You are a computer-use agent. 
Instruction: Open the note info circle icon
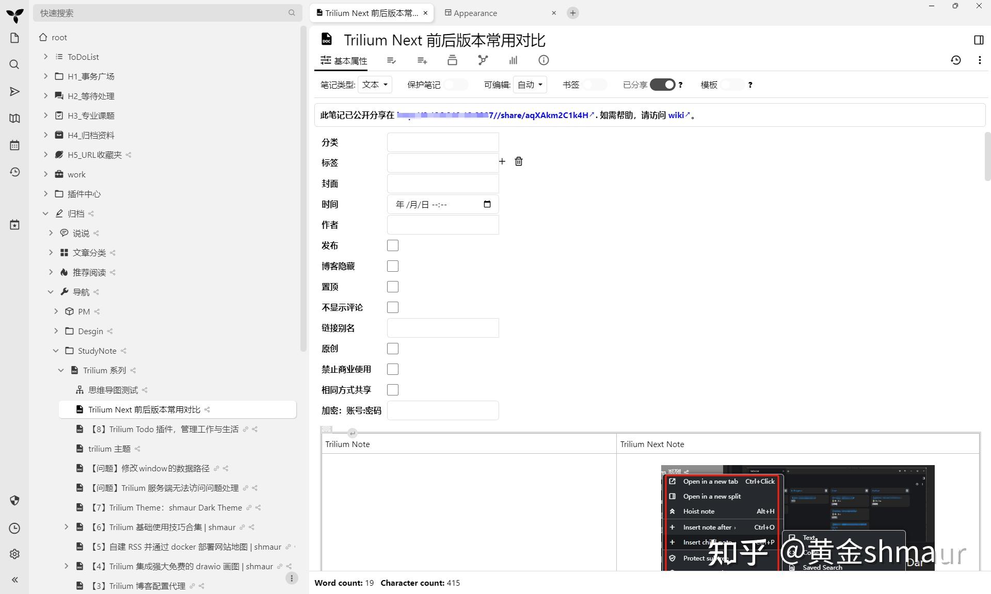coord(543,60)
